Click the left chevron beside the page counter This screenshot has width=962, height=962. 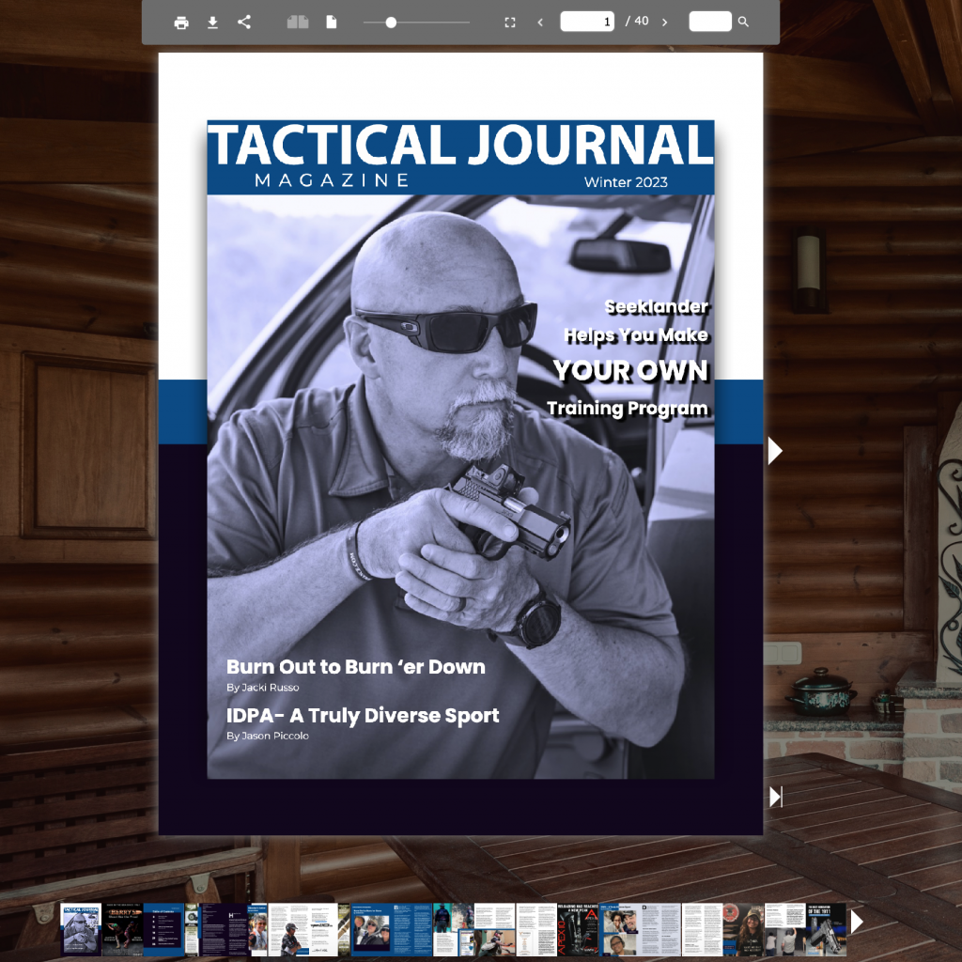540,22
